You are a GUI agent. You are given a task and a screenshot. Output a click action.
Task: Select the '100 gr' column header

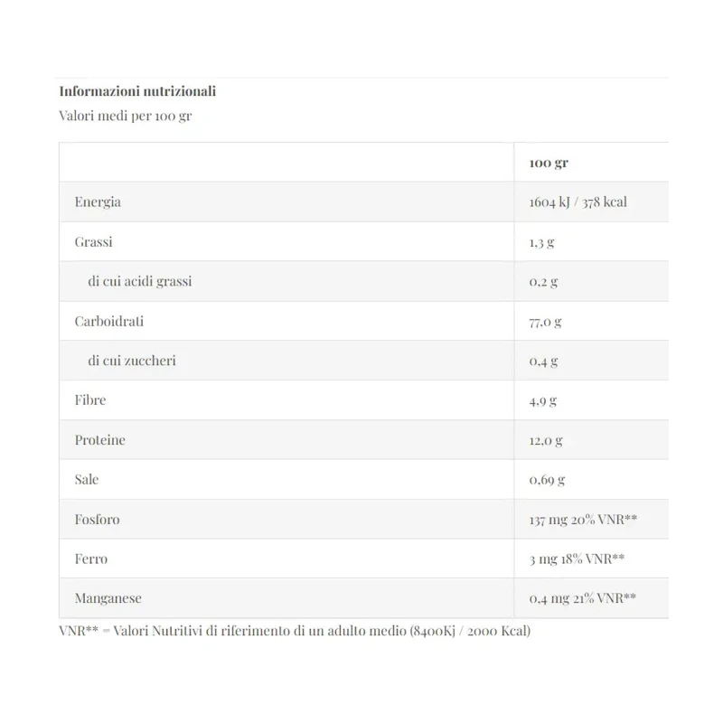point(549,163)
